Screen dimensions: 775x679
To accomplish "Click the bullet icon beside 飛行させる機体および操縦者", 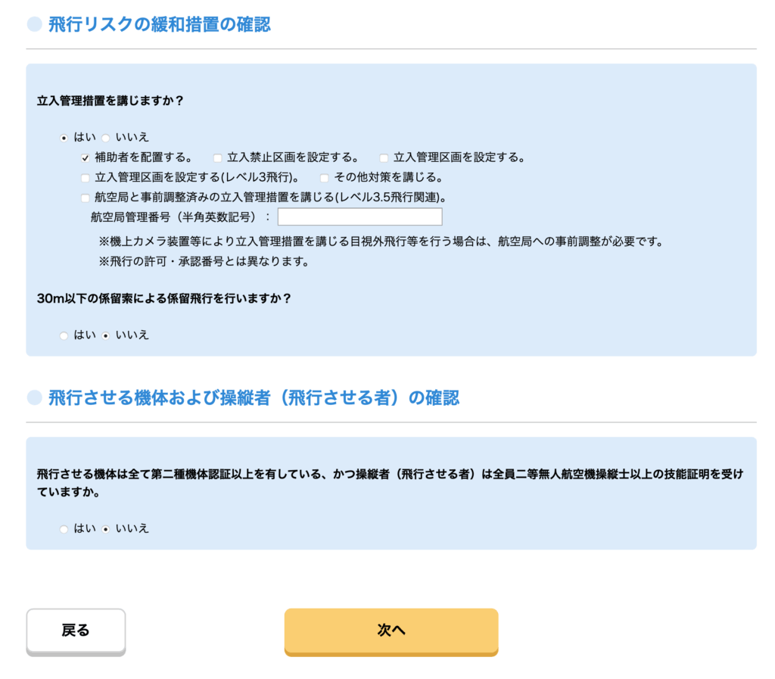I will 34,398.
